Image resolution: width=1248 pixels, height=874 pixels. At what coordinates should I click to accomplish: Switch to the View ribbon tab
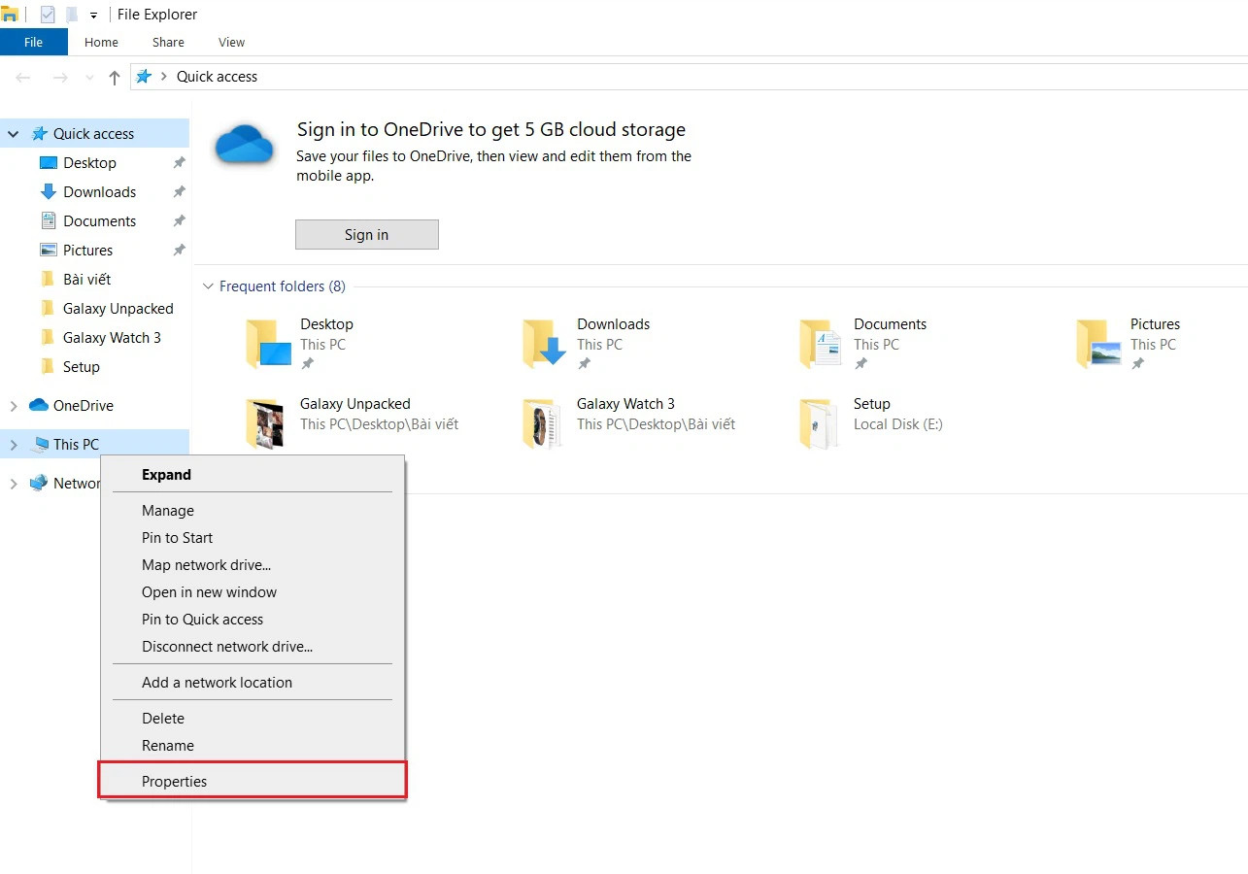coord(231,42)
